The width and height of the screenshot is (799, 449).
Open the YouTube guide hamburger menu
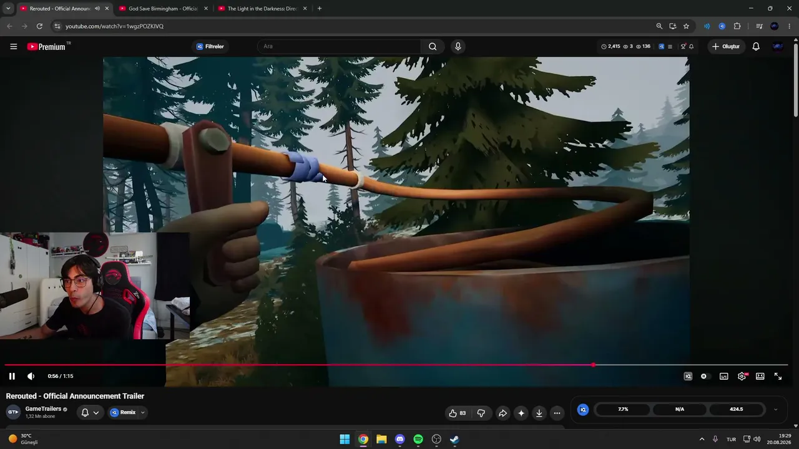point(13,46)
